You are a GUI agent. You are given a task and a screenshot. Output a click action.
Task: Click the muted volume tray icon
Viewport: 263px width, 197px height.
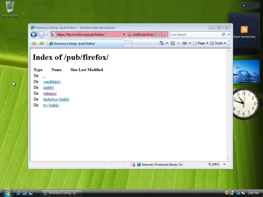point(243,193)
